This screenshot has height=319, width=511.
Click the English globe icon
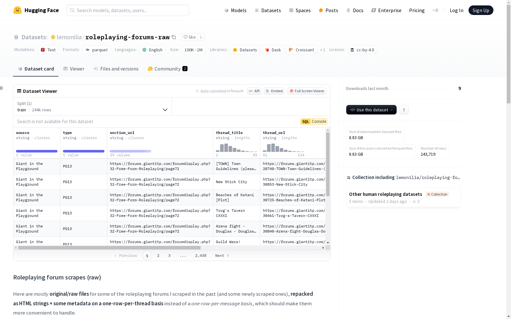click(x=144, y=50)
